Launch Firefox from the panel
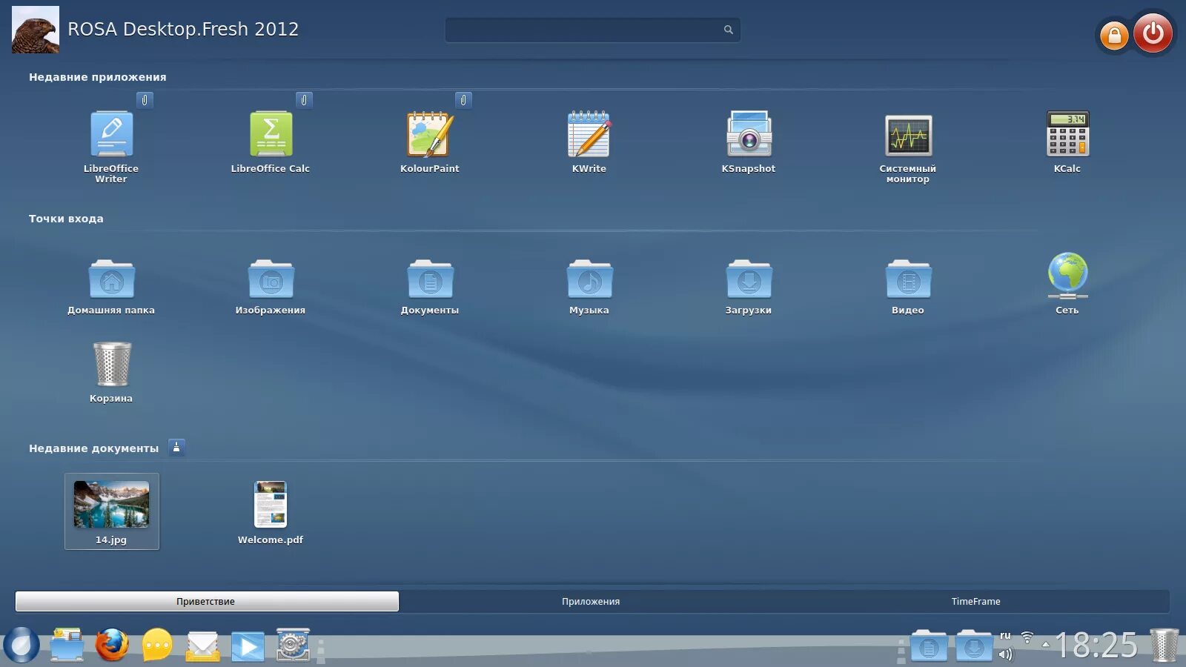 point(112,645)
